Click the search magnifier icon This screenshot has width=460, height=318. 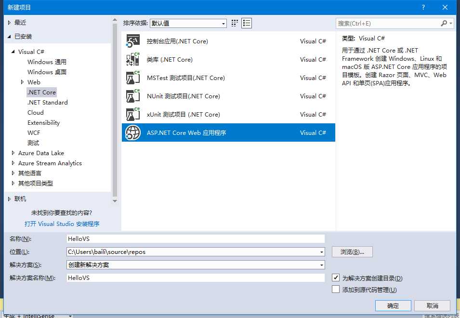[x=444, y=23]
